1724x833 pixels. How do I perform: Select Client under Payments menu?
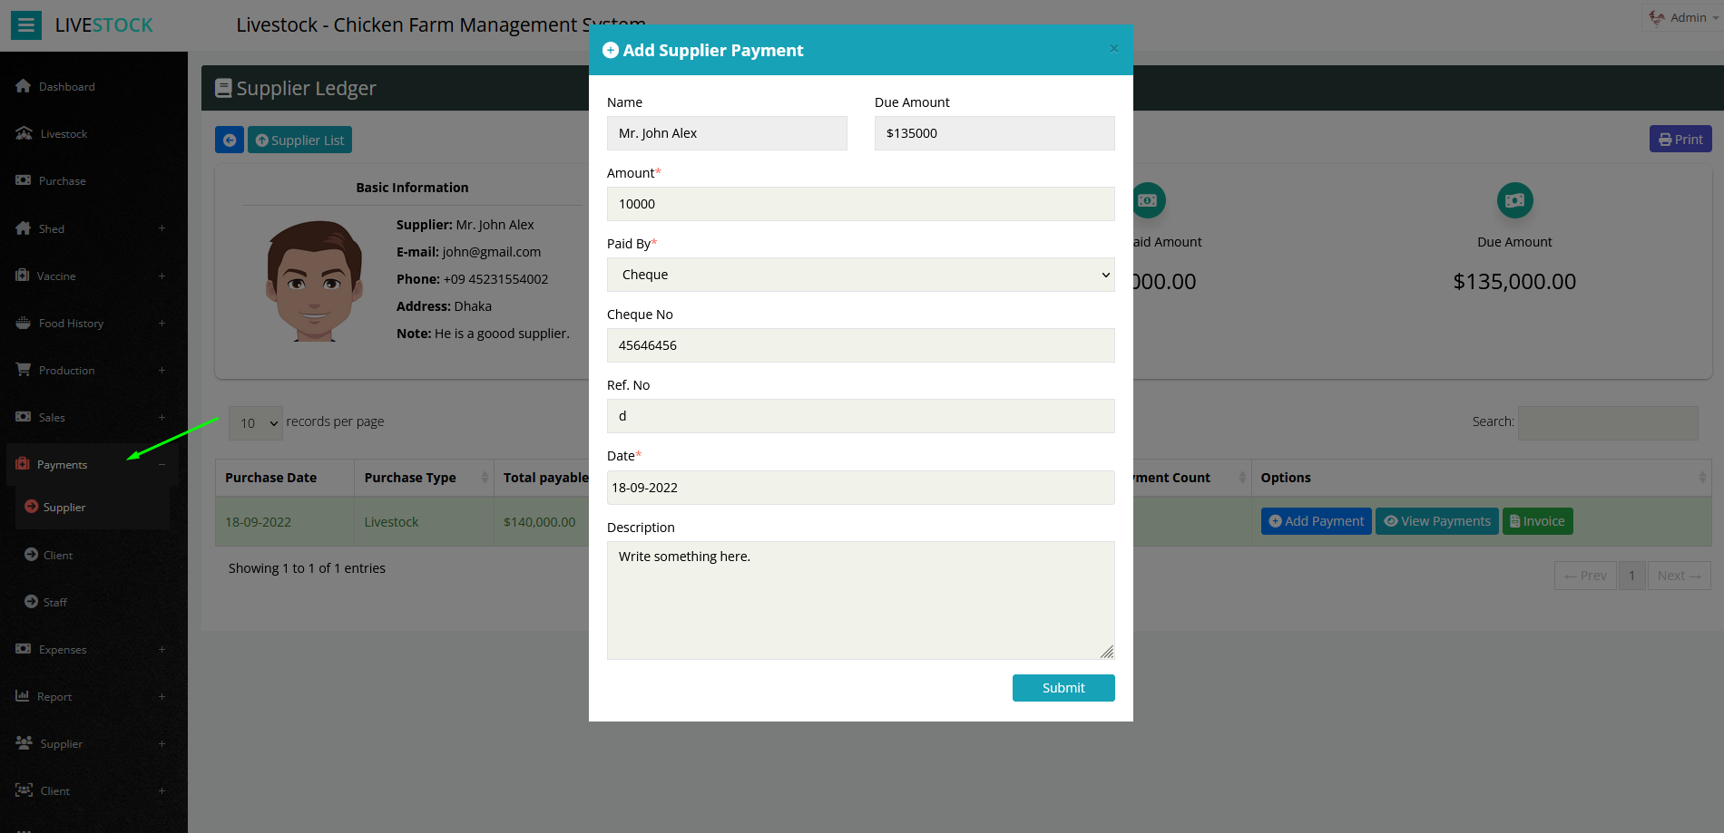click(x=58, y=555)
